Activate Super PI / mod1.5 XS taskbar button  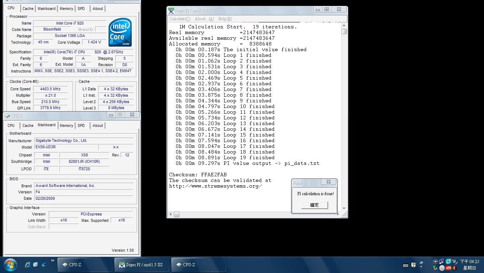[x=142, y=265]
